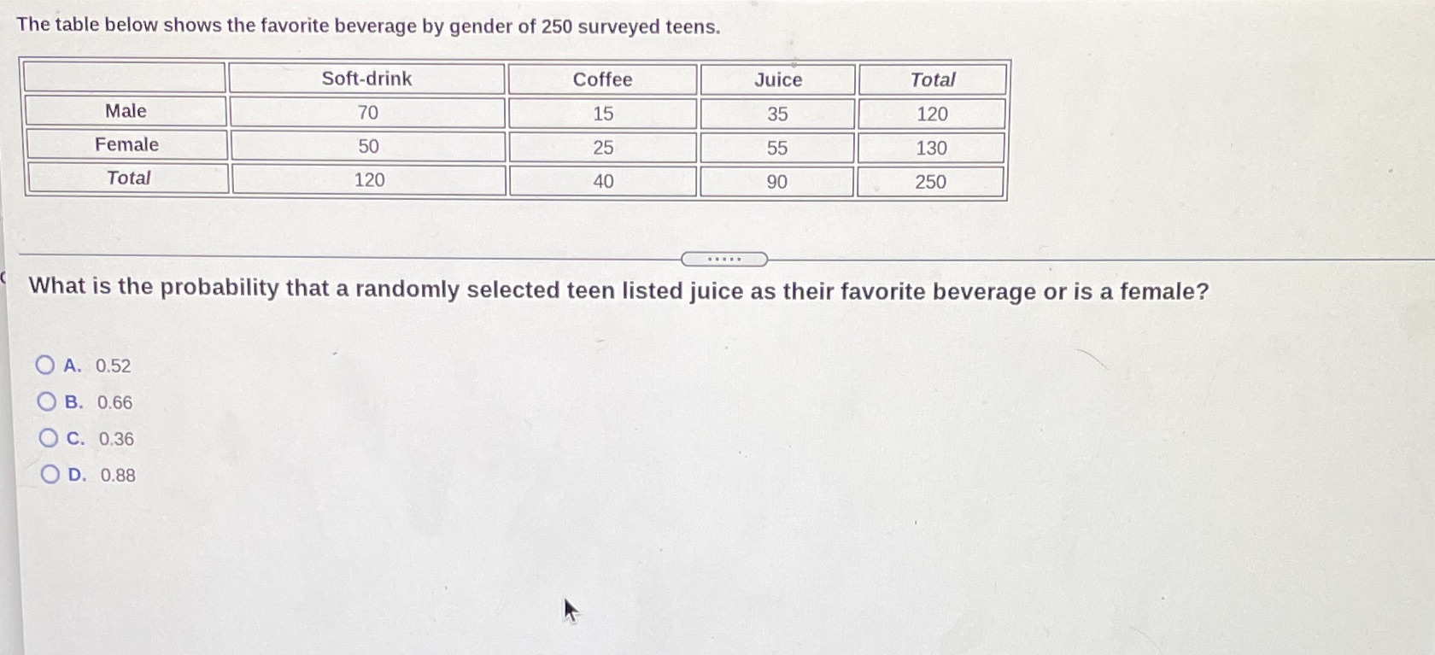Select the Female row label
1435x655 pixels.
(126, 144)
